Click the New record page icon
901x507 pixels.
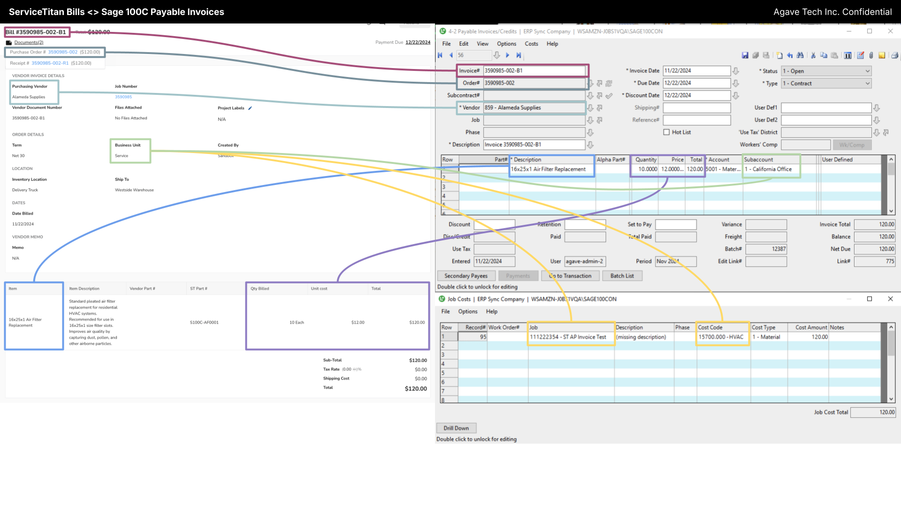click(779, 55)
